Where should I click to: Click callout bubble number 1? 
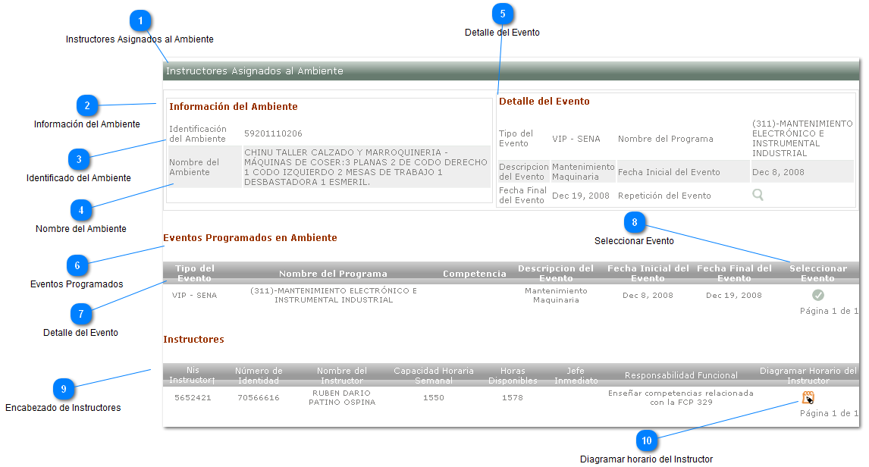coord(141,20)
